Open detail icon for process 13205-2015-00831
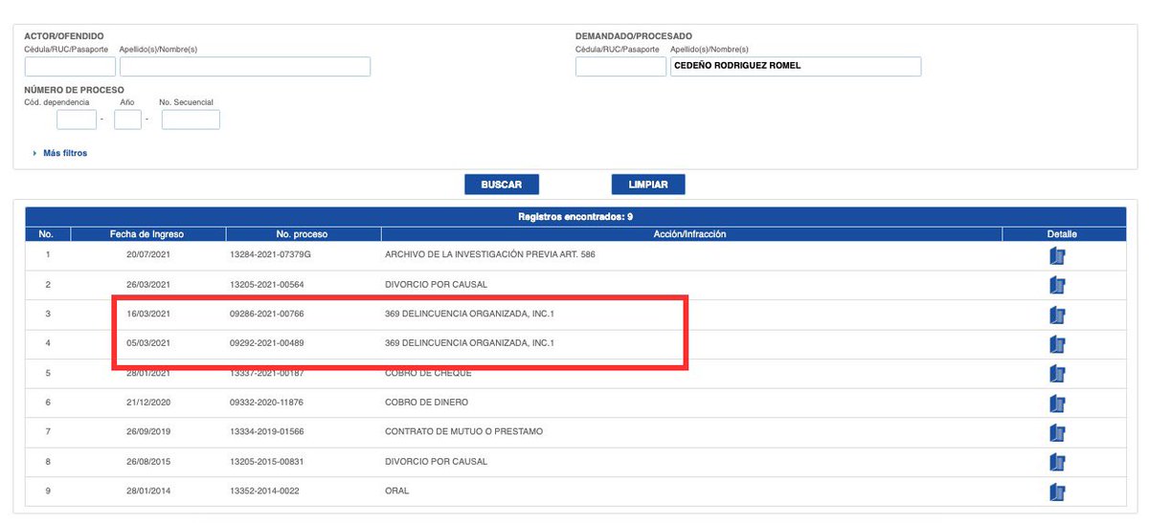This screenshot has height=523, width=1149. pyautogui.click(x=1057, y=463)
